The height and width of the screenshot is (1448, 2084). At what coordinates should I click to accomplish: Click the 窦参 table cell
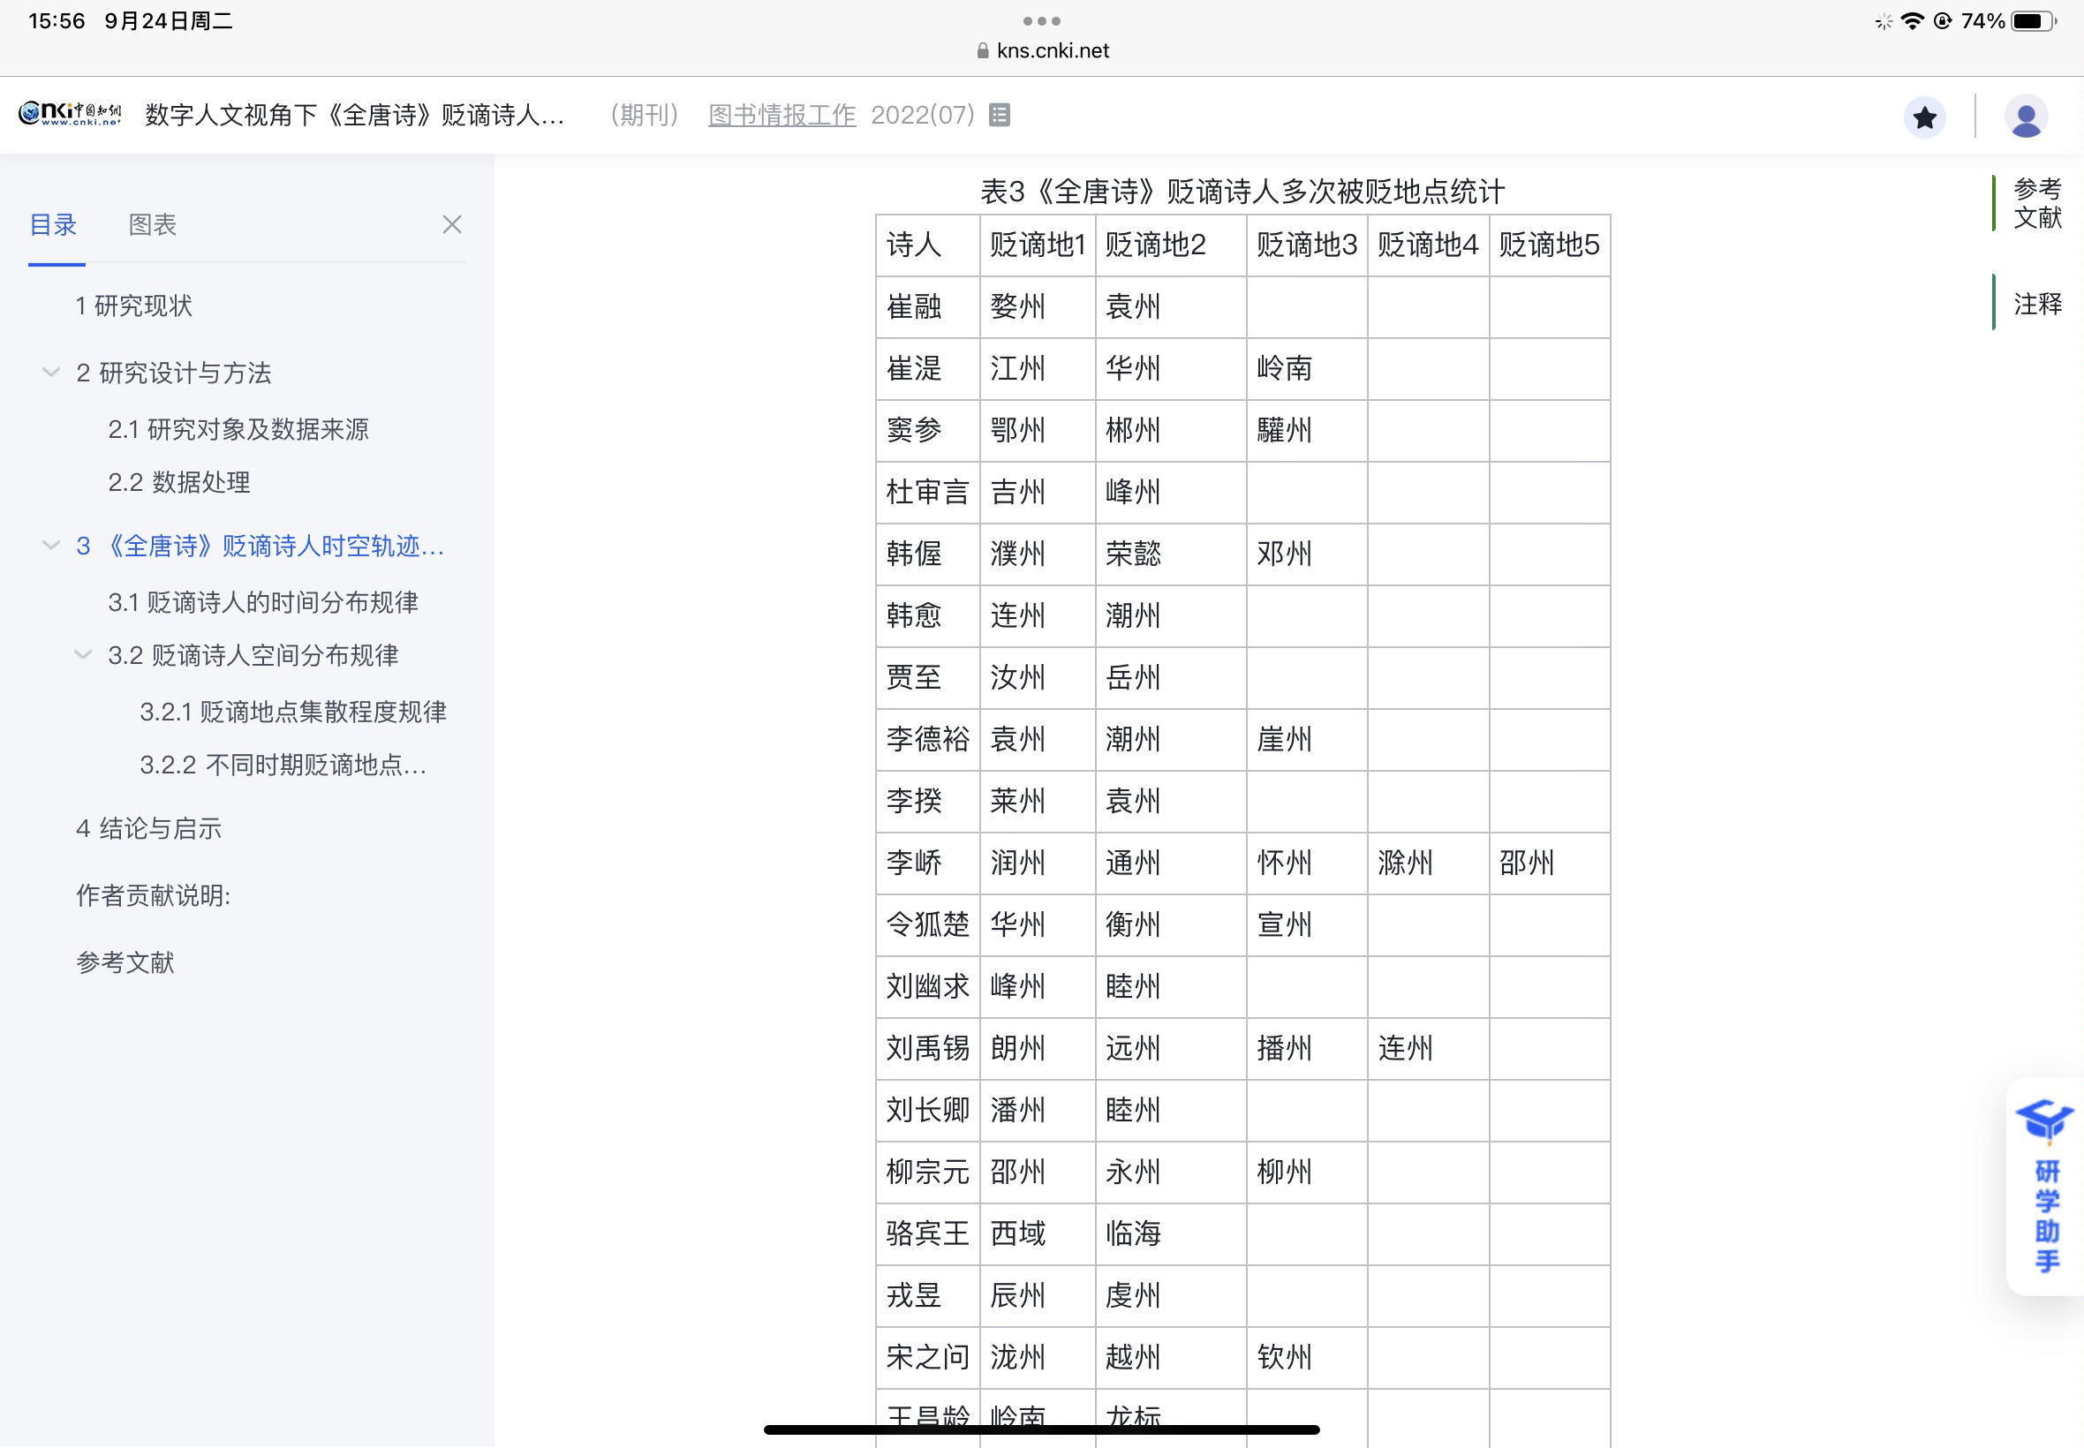coord(927,430)
